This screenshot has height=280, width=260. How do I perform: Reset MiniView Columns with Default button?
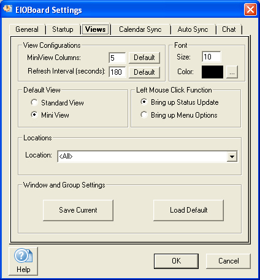(144, 58)
